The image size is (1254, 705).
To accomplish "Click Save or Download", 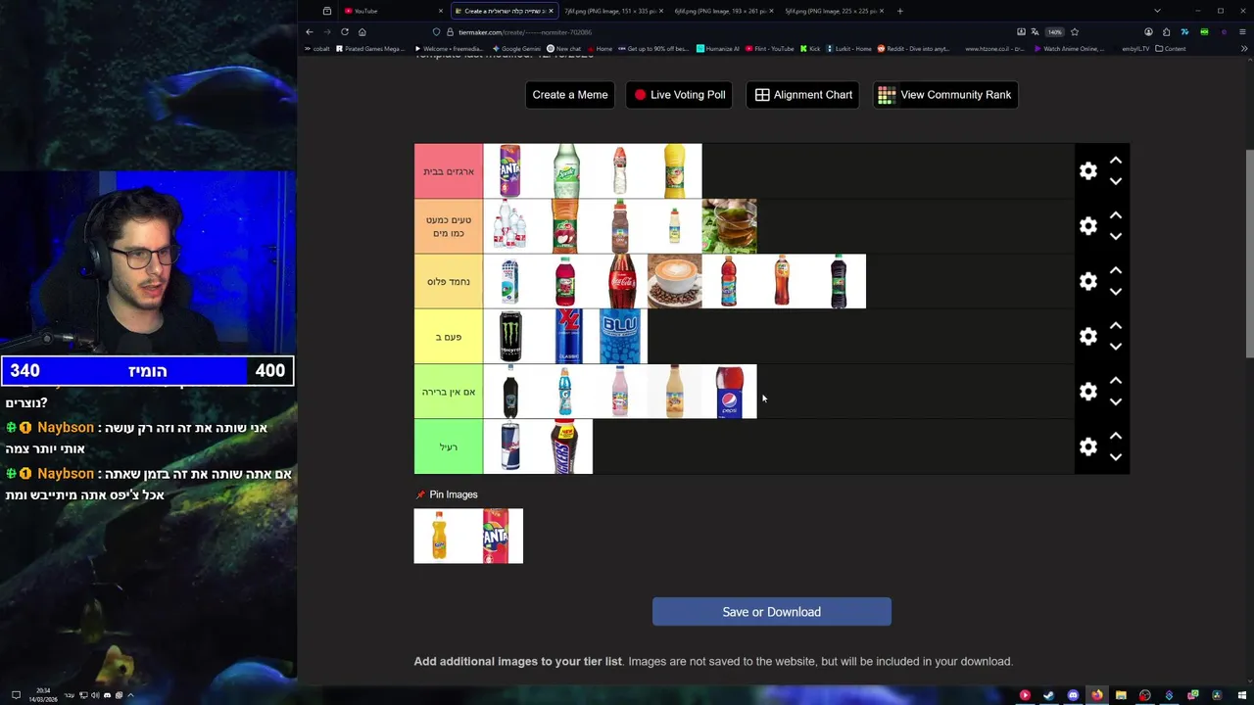I will [x=772, y=612].
